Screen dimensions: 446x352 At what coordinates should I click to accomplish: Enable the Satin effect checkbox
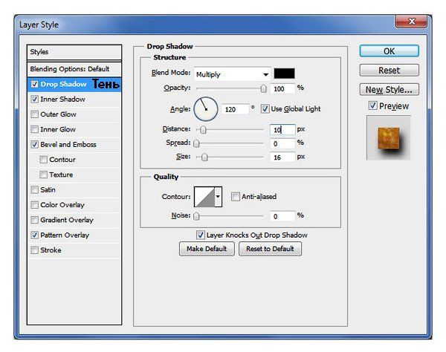pyautogui.click(x=34, y=189)
